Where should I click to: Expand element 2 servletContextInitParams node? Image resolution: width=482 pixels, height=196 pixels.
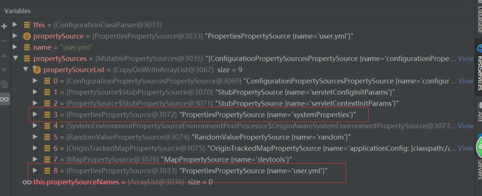(x=35, y=103)
